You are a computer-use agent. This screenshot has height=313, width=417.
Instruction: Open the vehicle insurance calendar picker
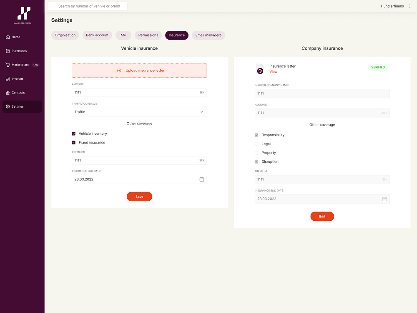coord(201,179)
